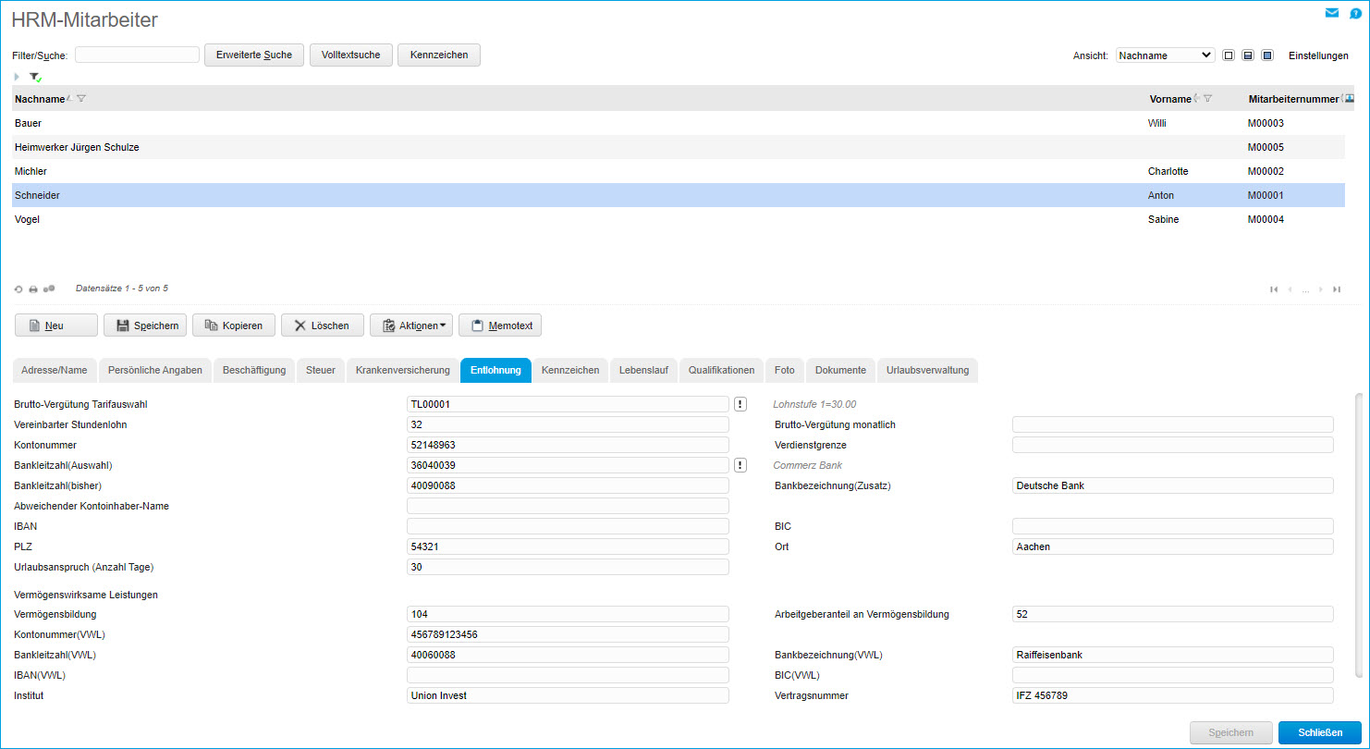Image resolution: width=1370 pixels, height=749 pixels.
Task: Click the Löschen button
Action: click(x=323, y=325)
